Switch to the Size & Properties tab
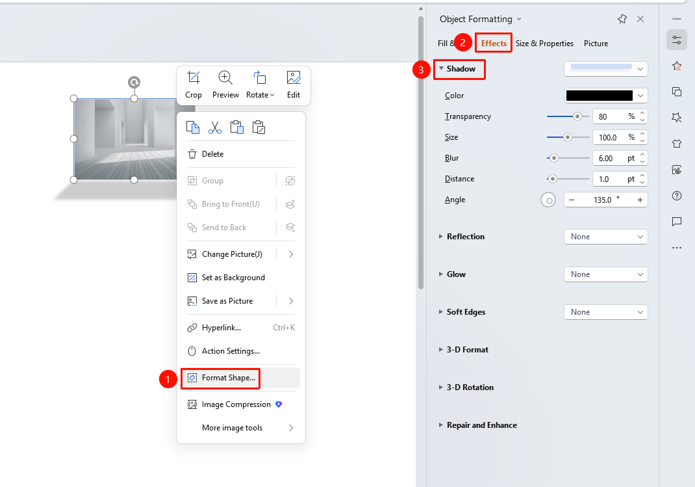The width and height of the screenshot is (695, 487). 544,44
